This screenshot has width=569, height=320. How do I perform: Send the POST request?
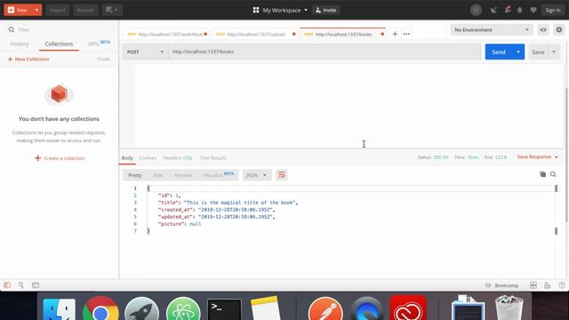499,52
